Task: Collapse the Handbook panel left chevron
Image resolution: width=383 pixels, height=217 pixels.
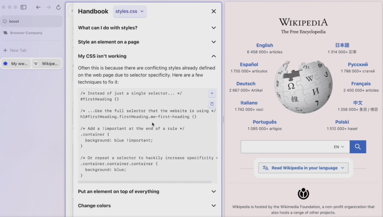Action: (x=72, y=11)
